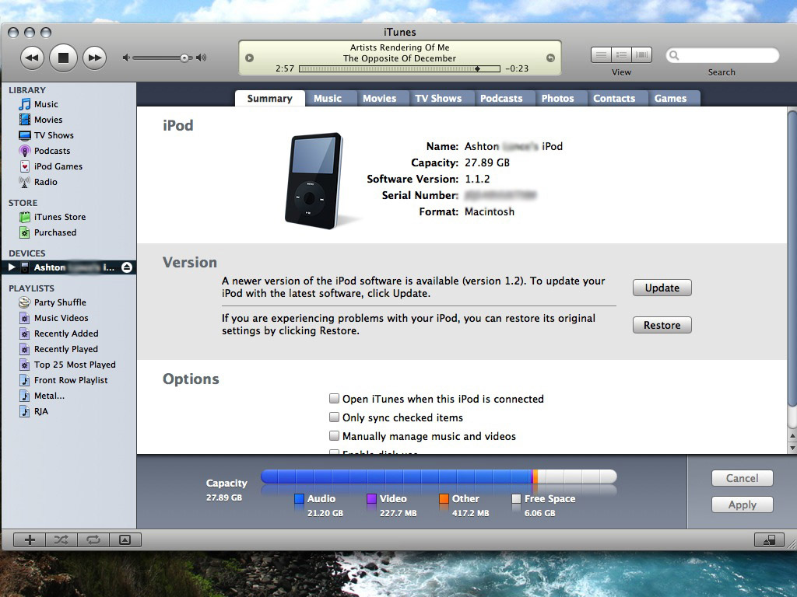Enable Open iTunes when this iPod is connected
Screen dimensions: 797x597
[334, 399]
